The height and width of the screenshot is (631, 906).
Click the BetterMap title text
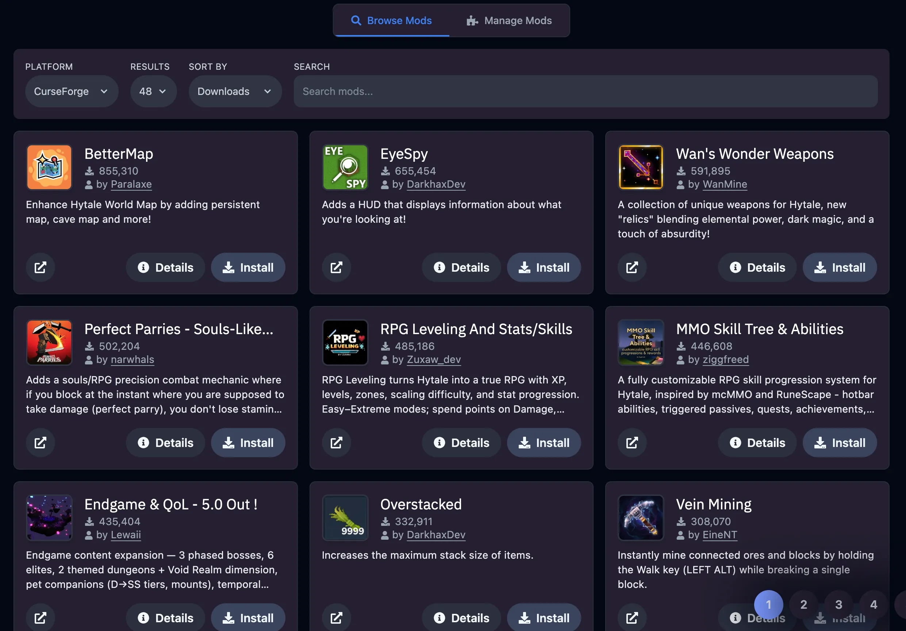click(x=119, y=154)
